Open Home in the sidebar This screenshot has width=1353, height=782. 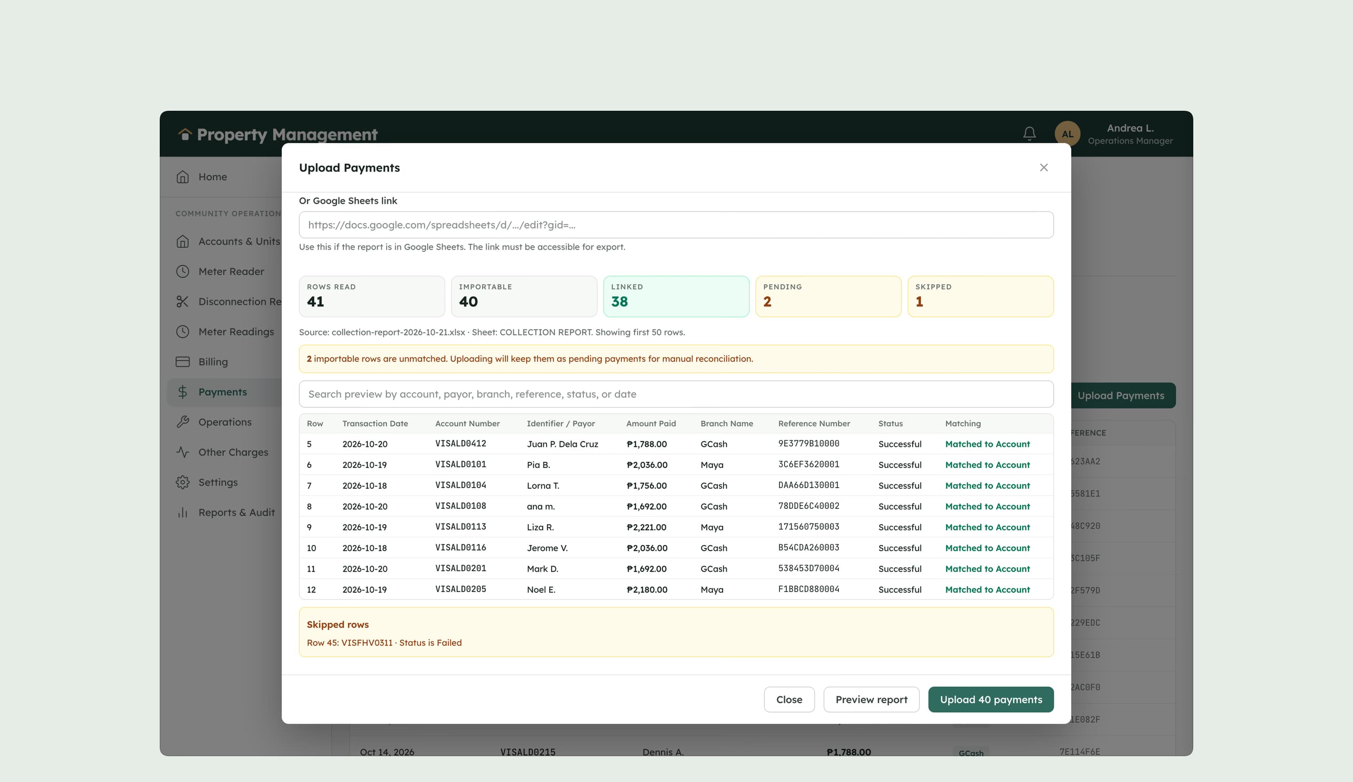coord(213,176)
